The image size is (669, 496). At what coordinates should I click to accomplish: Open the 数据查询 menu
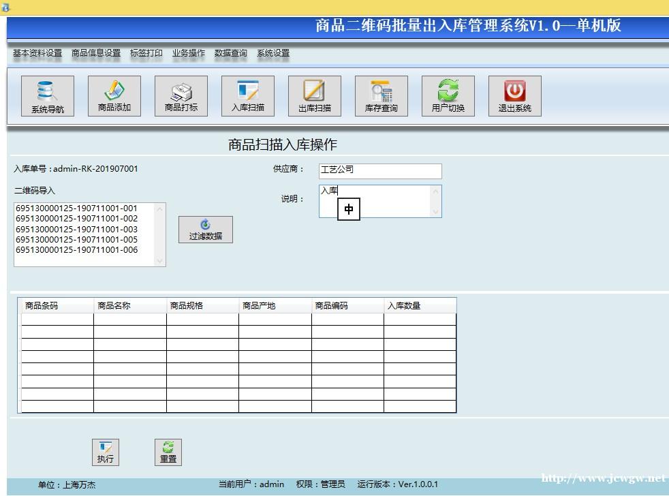(x=231, y=53)
